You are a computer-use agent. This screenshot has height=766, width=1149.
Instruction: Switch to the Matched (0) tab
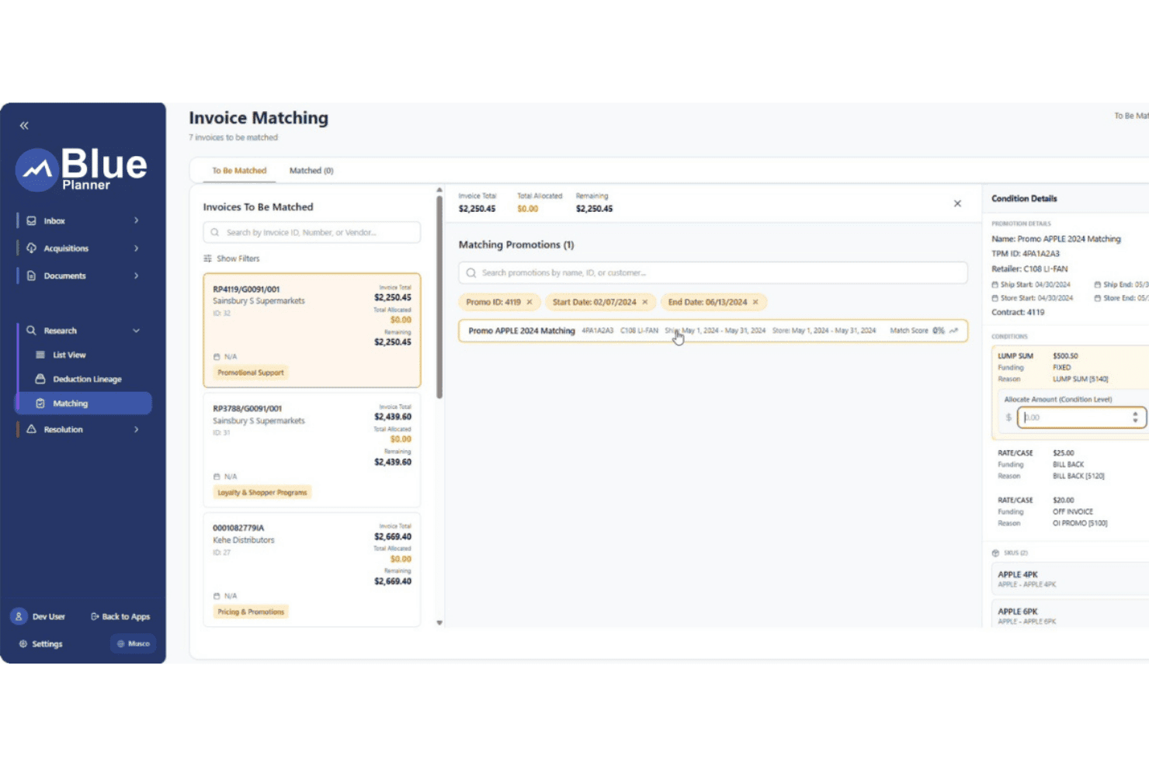[311, 171]
